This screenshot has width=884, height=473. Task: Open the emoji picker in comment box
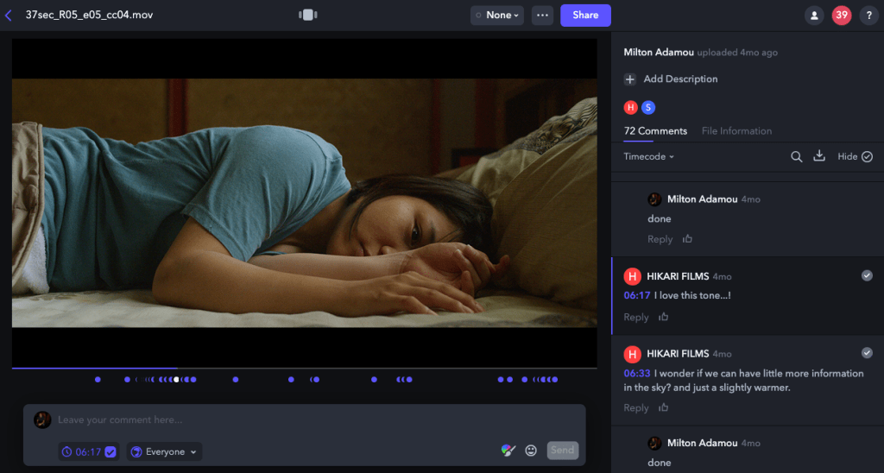coord(531,451)
